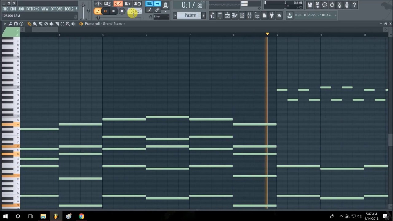Click the one-click recording microphone icon
The image size is (393, 221).
tap(347, 5)
